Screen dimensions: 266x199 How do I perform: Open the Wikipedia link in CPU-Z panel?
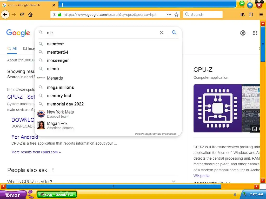201,176
